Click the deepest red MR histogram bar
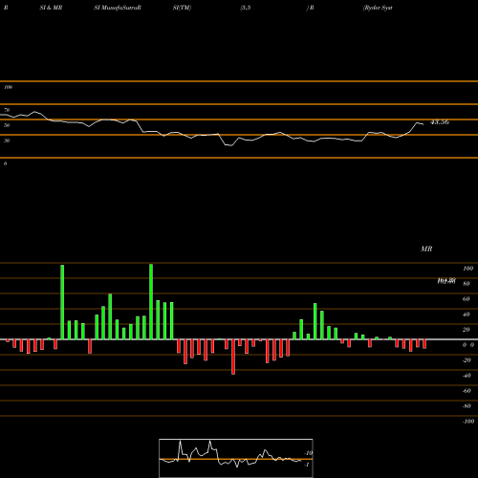 233,357
